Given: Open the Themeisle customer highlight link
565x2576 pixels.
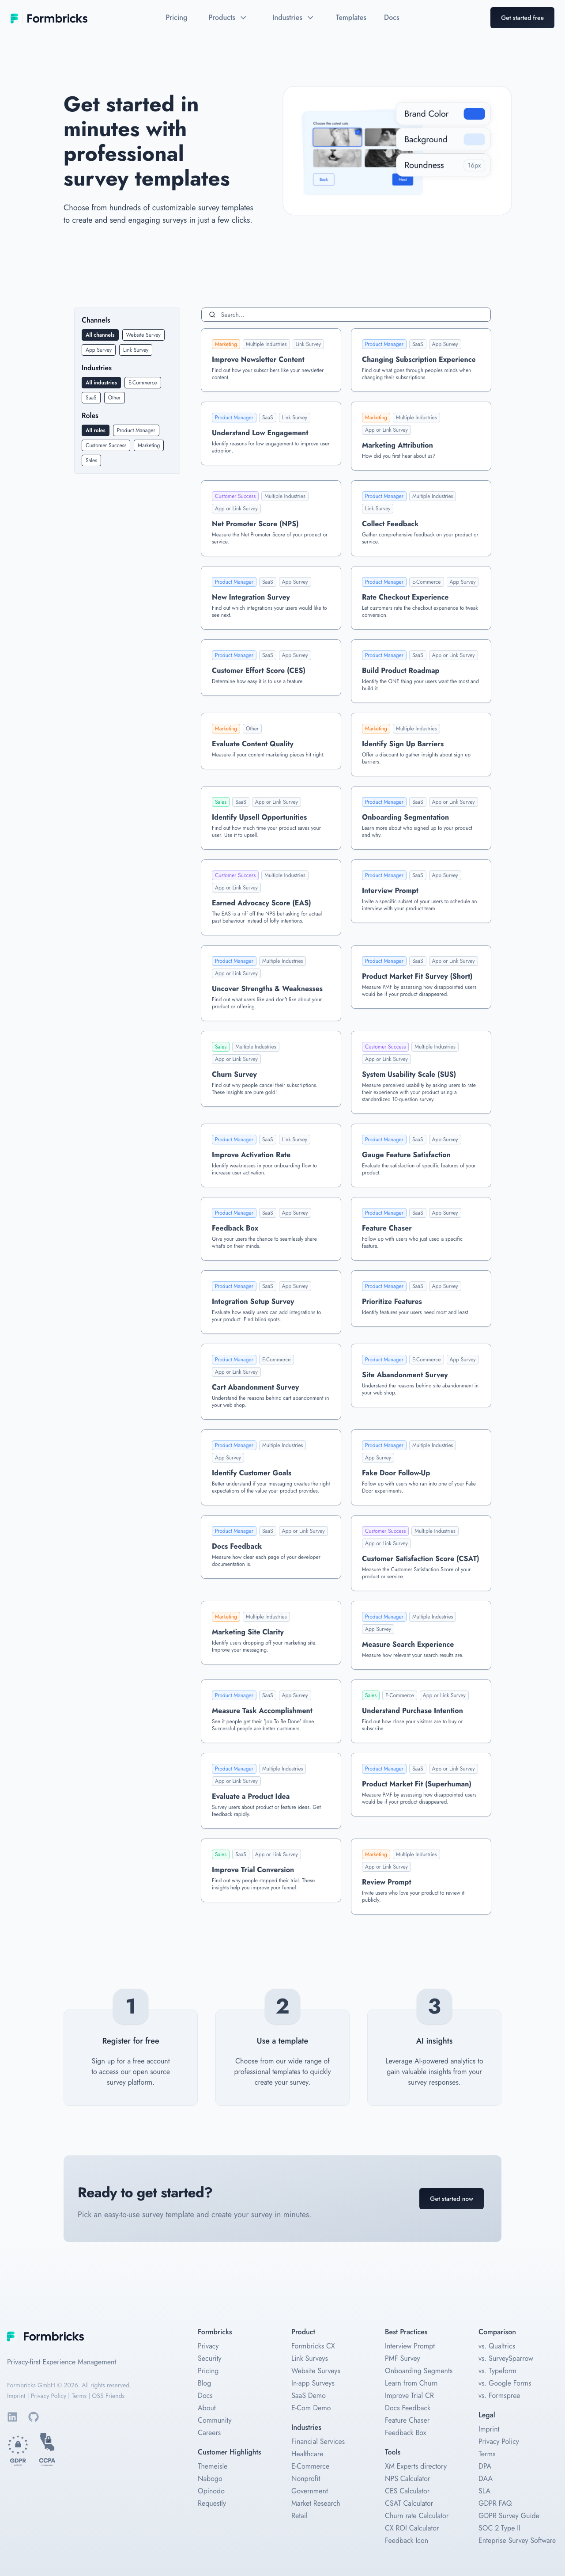Looking at the screenshot, I should tap(213, 2466).
